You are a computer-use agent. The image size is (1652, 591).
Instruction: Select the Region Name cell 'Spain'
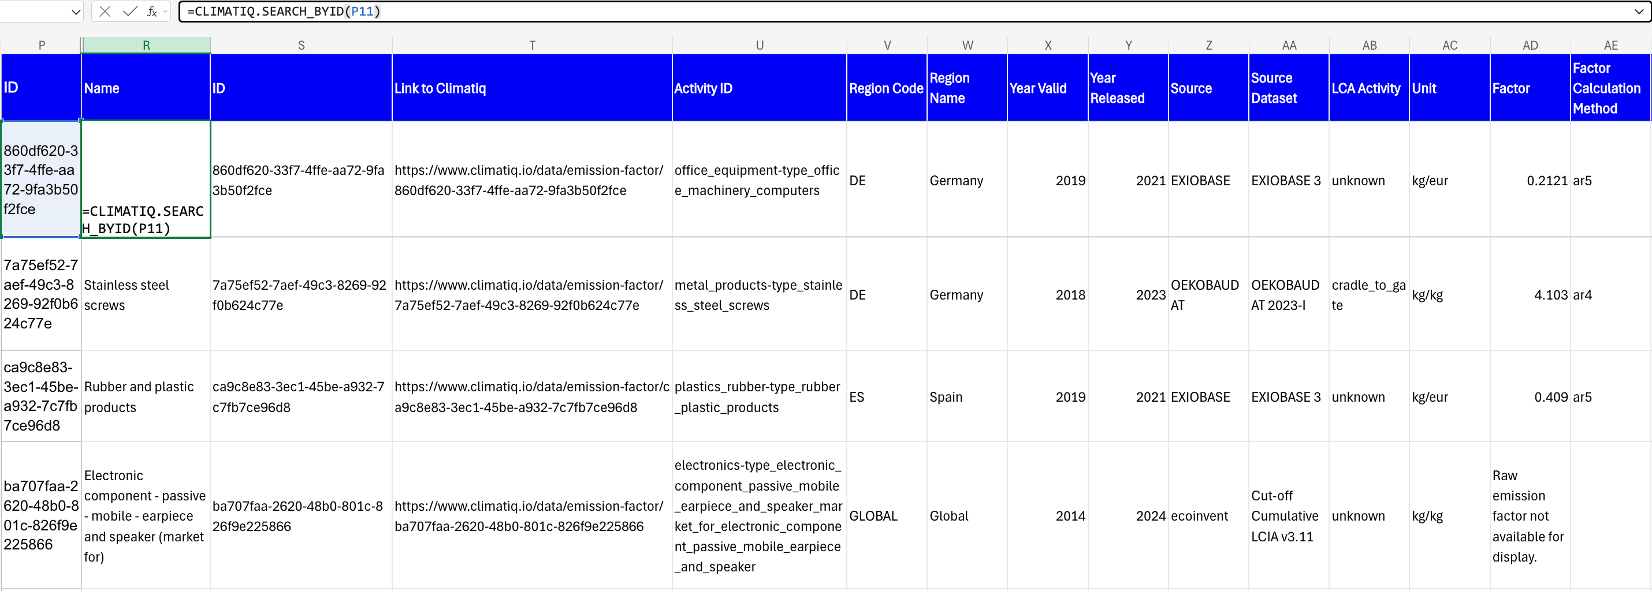pos(966,397)
